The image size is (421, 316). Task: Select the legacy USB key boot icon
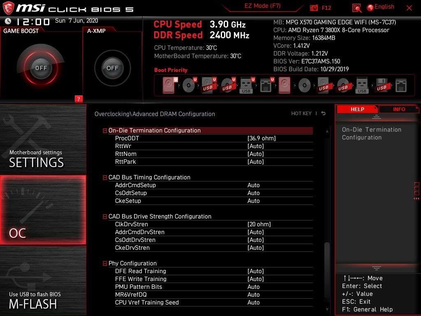point(362,85)
